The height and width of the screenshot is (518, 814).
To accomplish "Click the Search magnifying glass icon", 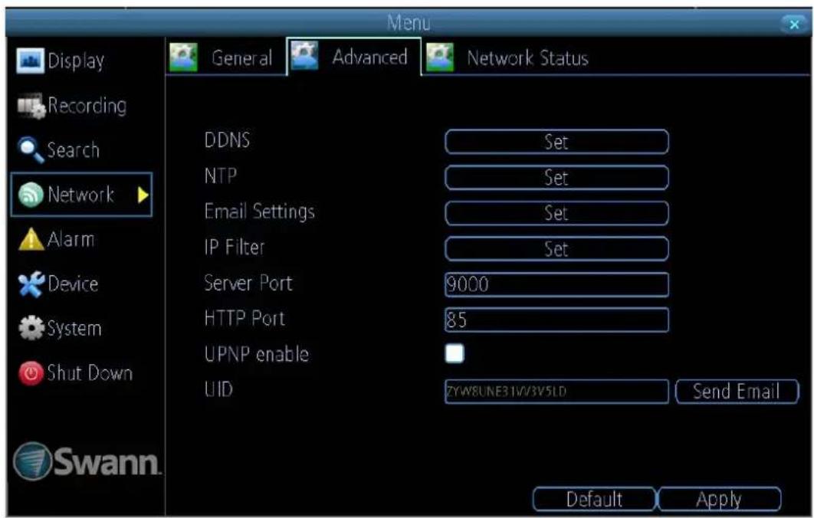I will pyautogui.click(x=31, y=149).
